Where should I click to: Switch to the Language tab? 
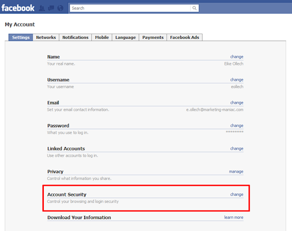click(125, 37)
